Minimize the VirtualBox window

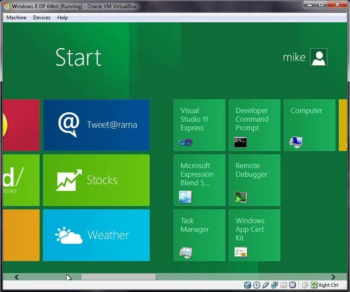310,4
